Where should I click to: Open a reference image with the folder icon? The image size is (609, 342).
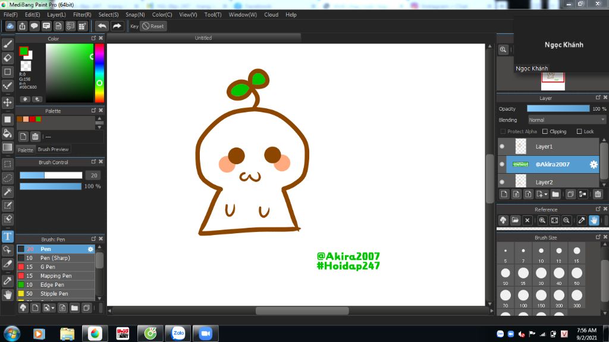point(515,220)
